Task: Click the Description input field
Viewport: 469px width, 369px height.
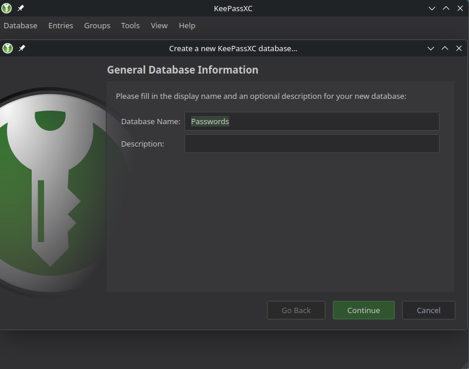Action: (311, 144)
